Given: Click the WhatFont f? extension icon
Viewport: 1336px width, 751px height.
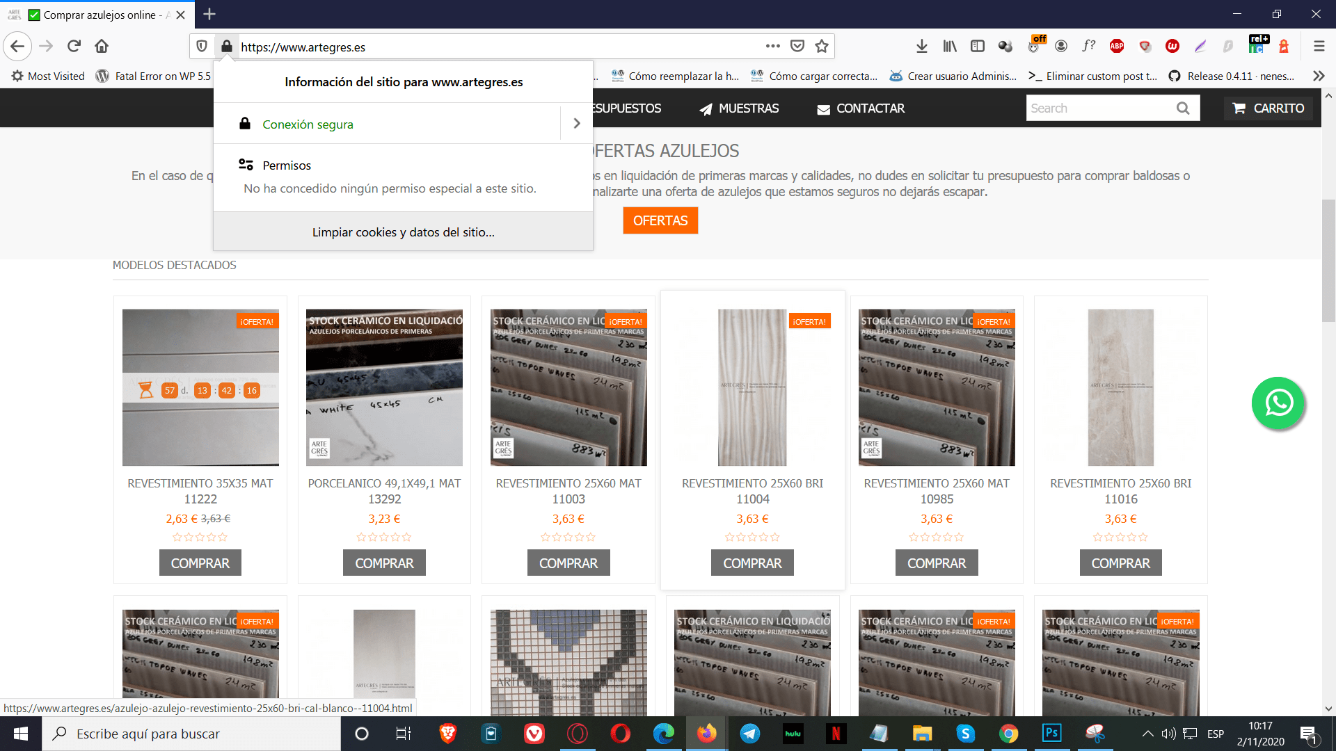Looking at the screenshot, I should (x=1089, y=47).
